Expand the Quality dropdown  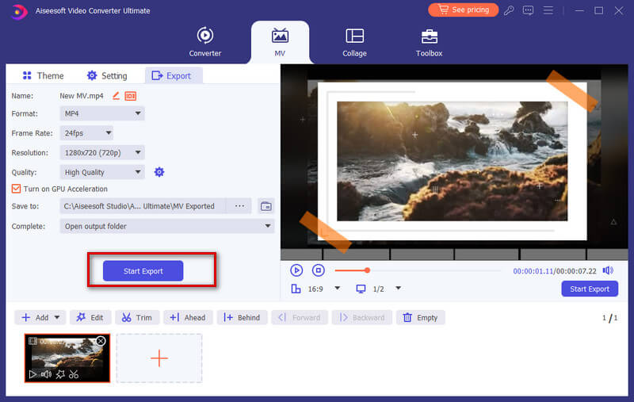[x=102, y=172]
